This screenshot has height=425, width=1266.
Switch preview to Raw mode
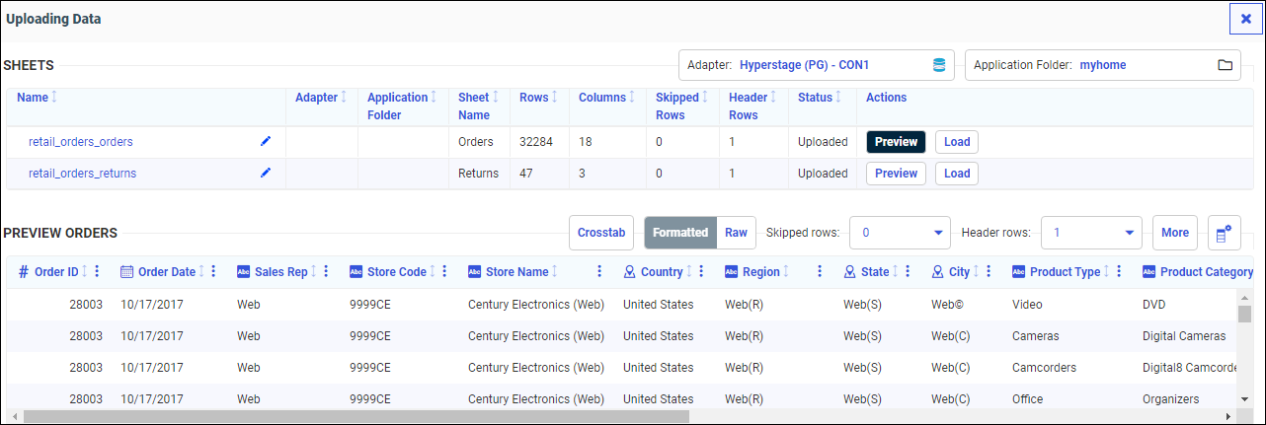pos(736,233)
